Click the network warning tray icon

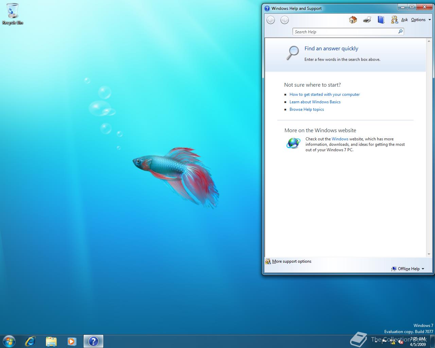pyautogui.click(x=393, y=342)
